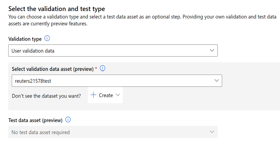Click the Create button label
The height and width of the screenshot is (141, 280).
106,96
